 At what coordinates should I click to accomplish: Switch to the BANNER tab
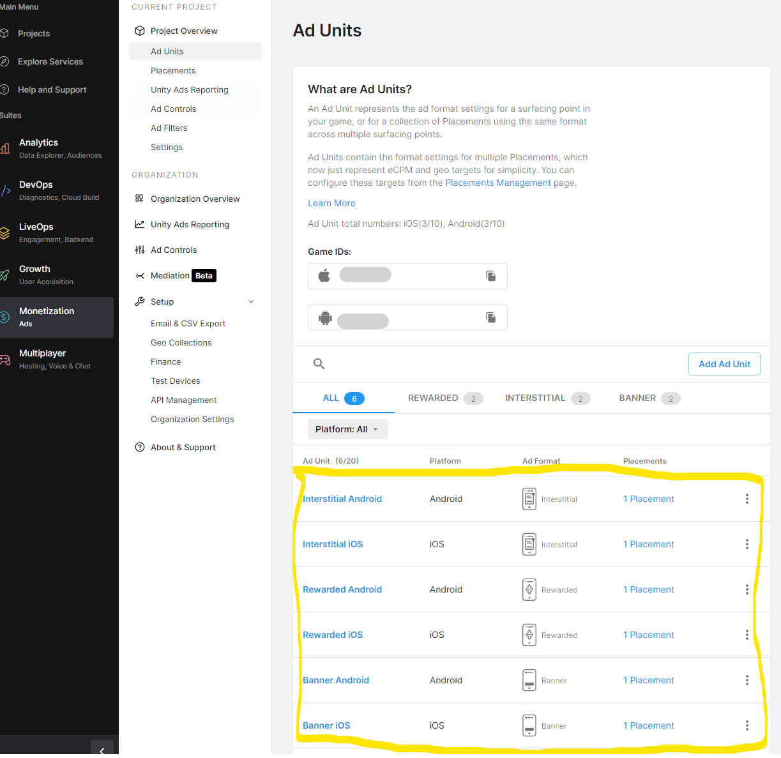point(649,398)
